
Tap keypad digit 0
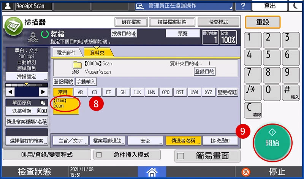pyautogui.click(x=272, y=93)
